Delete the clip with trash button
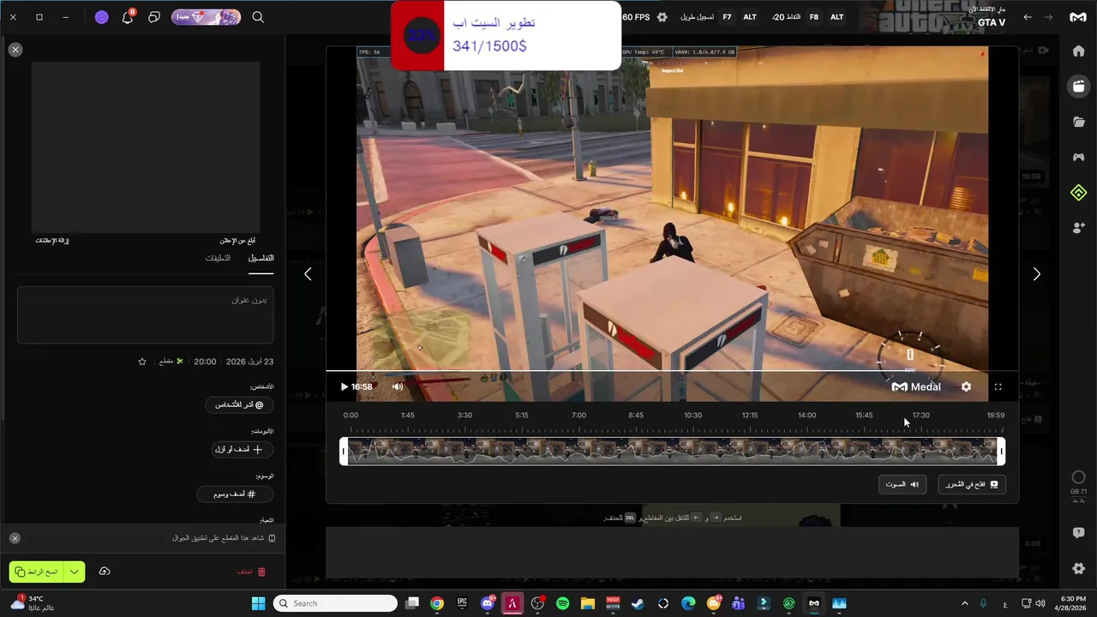Image resolution: width=1097 pixels, height=617 pixels. (252, 572)
